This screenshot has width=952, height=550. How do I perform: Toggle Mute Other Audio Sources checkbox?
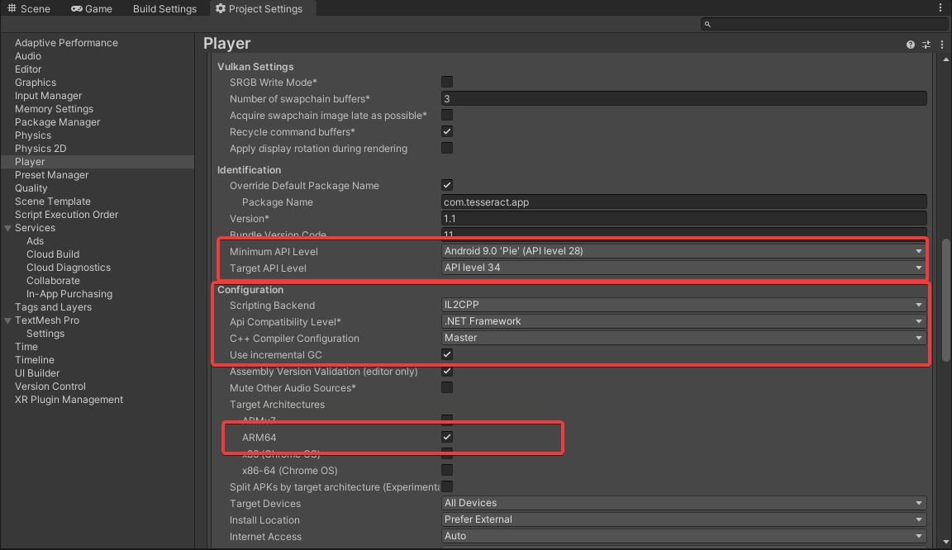[447, 387]
